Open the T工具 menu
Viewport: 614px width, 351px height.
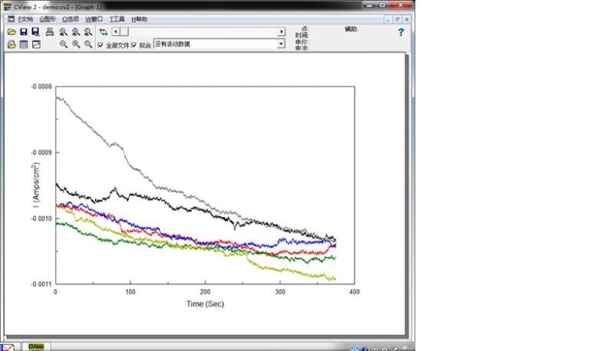(117, 19)
